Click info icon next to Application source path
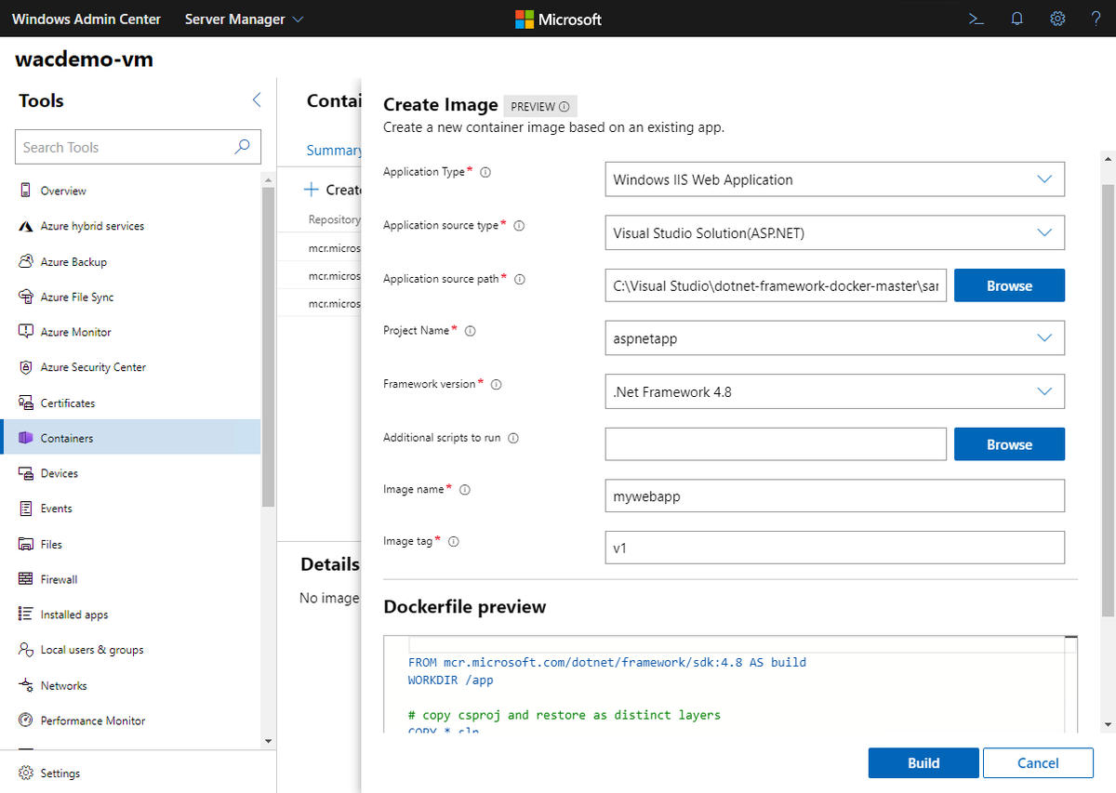 coord(520,279)
